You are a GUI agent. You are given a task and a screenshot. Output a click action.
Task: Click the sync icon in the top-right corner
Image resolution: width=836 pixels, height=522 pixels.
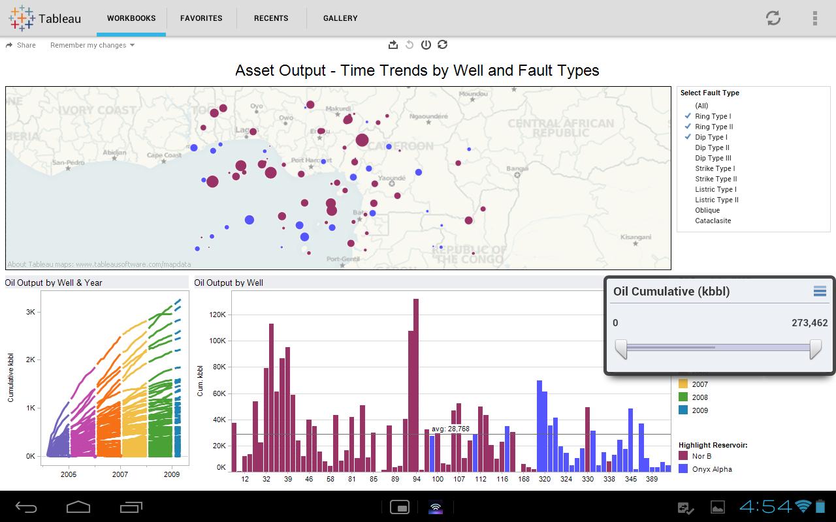(773, 18)
